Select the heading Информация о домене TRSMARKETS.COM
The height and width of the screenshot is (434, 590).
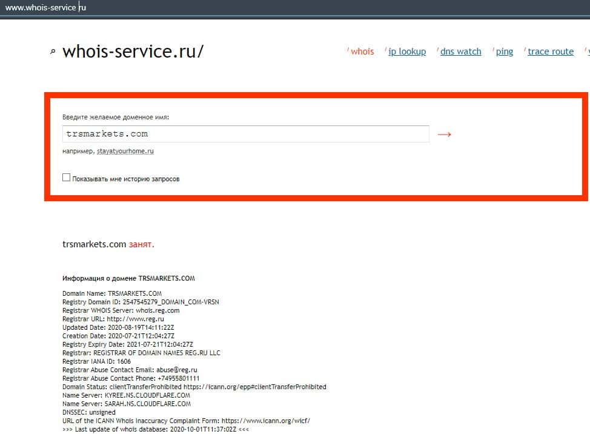coord(128,279)
